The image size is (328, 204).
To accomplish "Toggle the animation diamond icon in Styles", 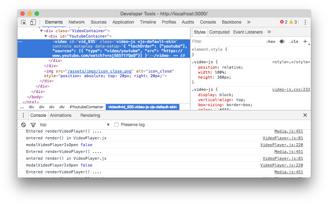I will [x=282, y=41].
